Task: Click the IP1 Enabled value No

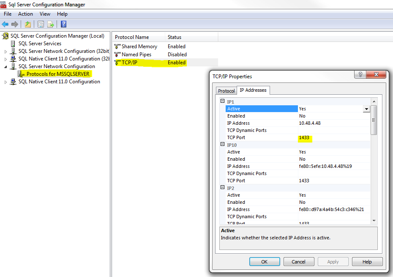Action: coord(302,116)
